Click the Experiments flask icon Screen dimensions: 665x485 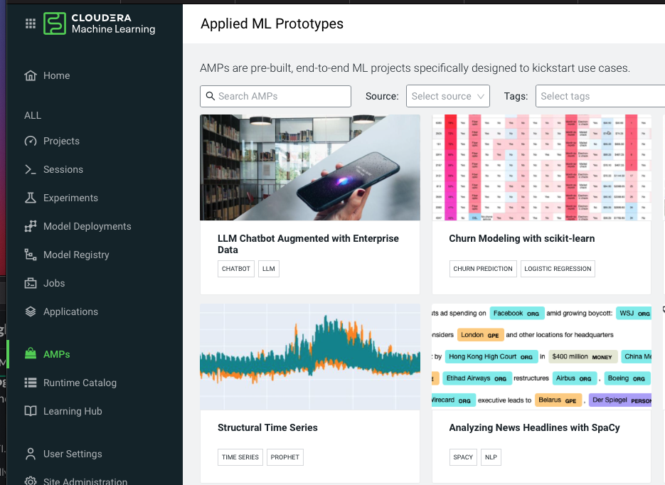click(30, 198)
